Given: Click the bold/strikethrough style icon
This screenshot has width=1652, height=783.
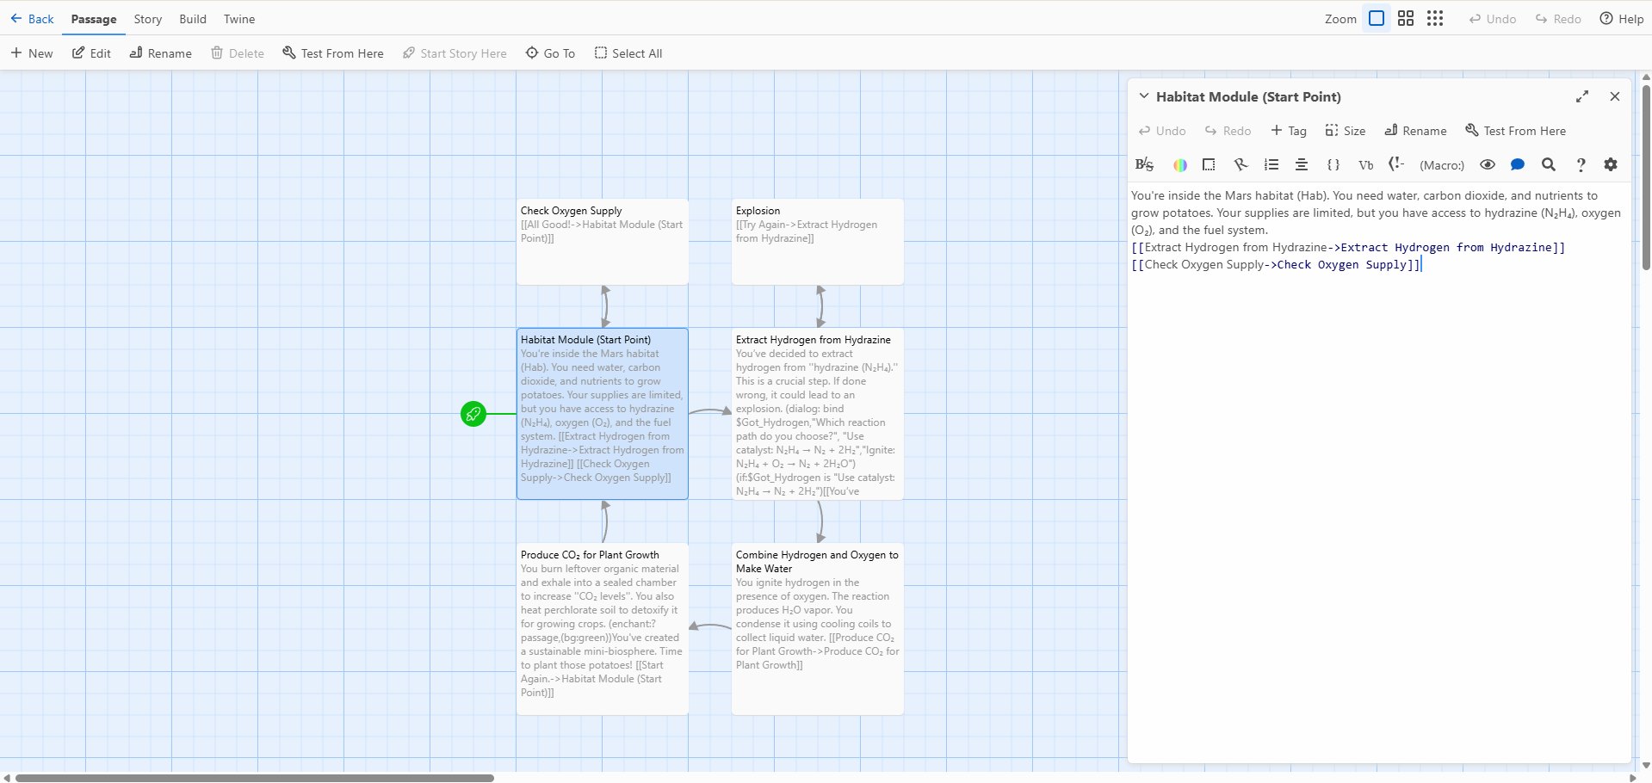Looking at the screenshot, I should coord(1144,165).
